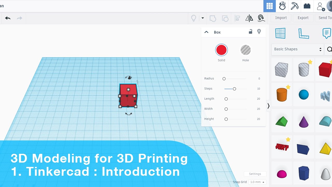Select the Ruler tool icon
Viewport: 332px width, 187px height.
click(304, 34)
